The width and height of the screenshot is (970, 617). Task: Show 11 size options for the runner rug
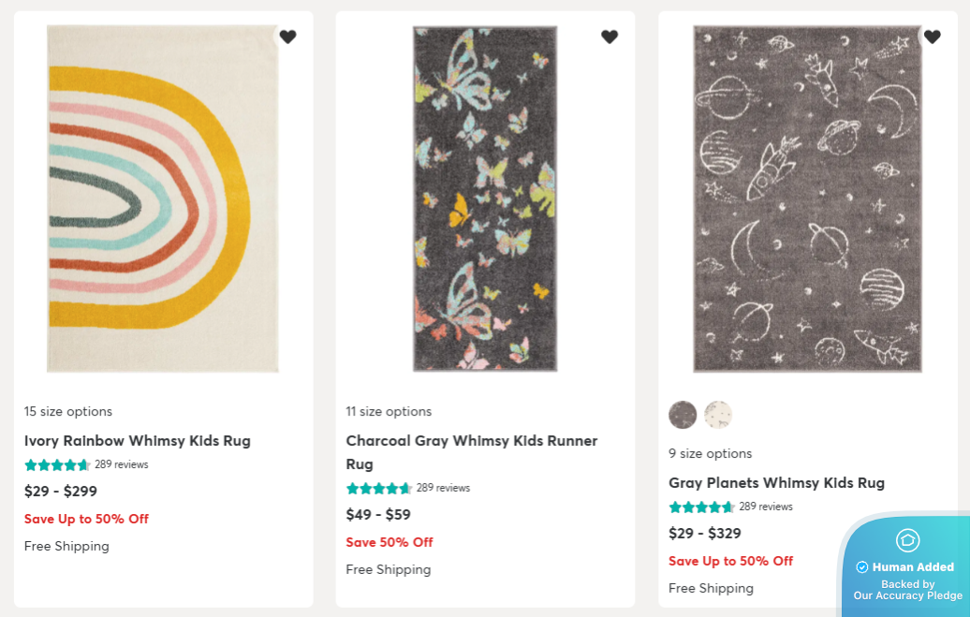[389, 411]
